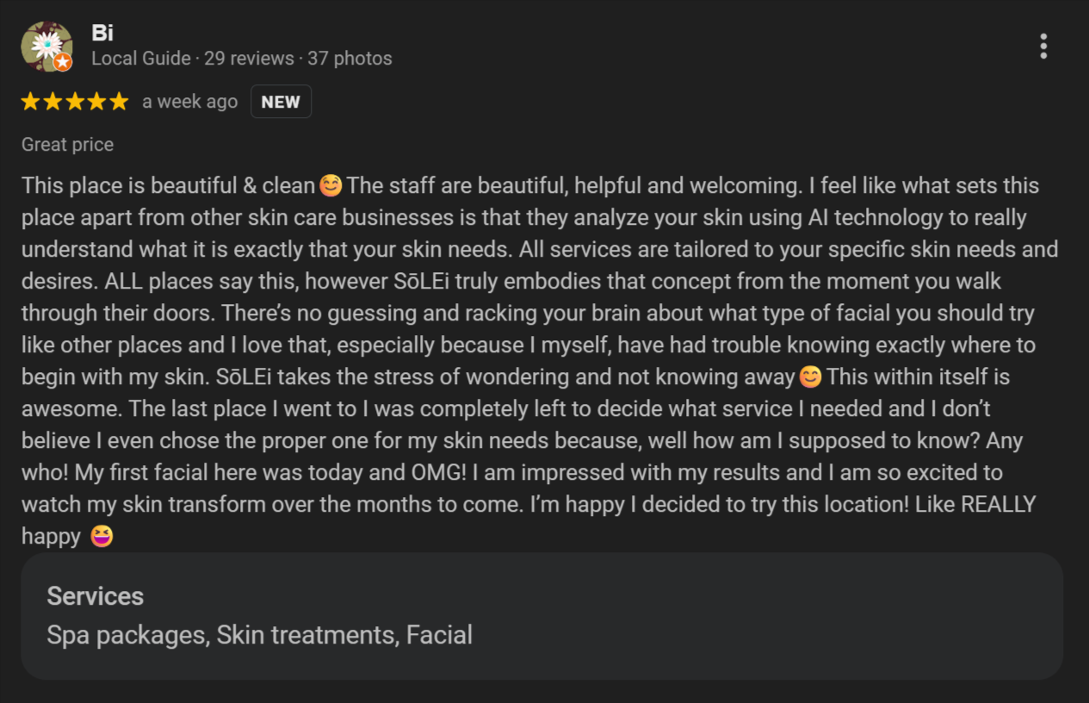Click the smiling emoji after "beautiful & clean"

[x=331, y=185]
